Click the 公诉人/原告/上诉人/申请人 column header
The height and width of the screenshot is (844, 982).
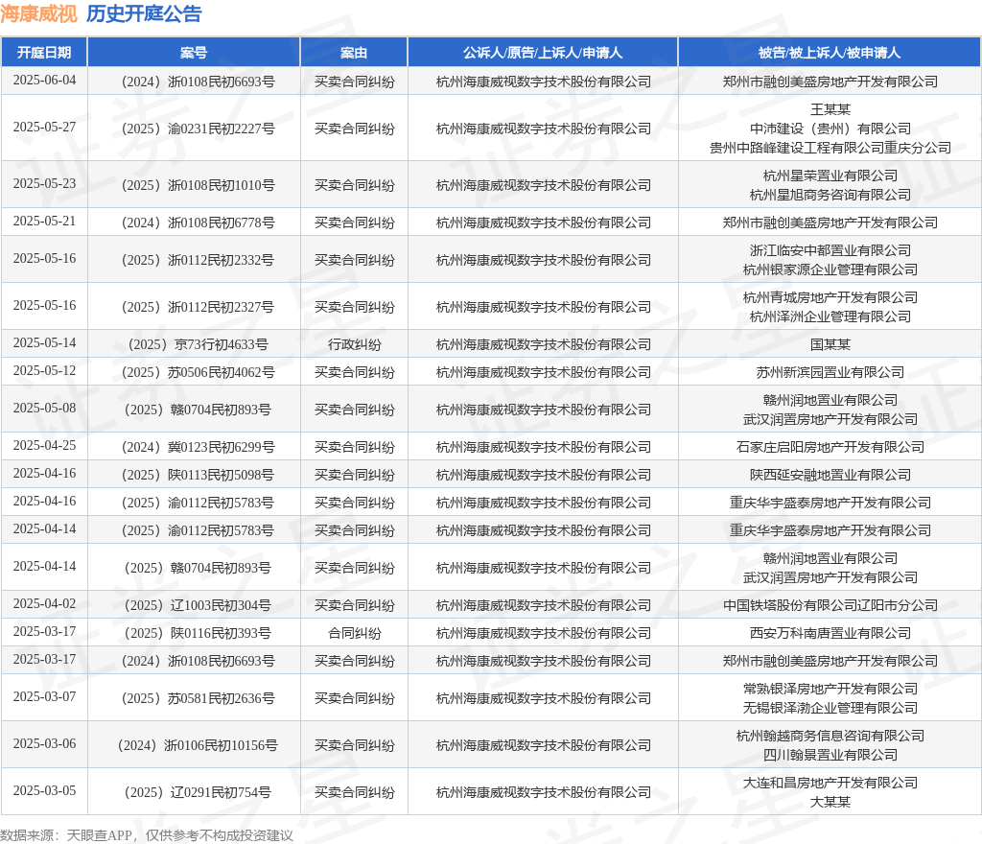543,53
